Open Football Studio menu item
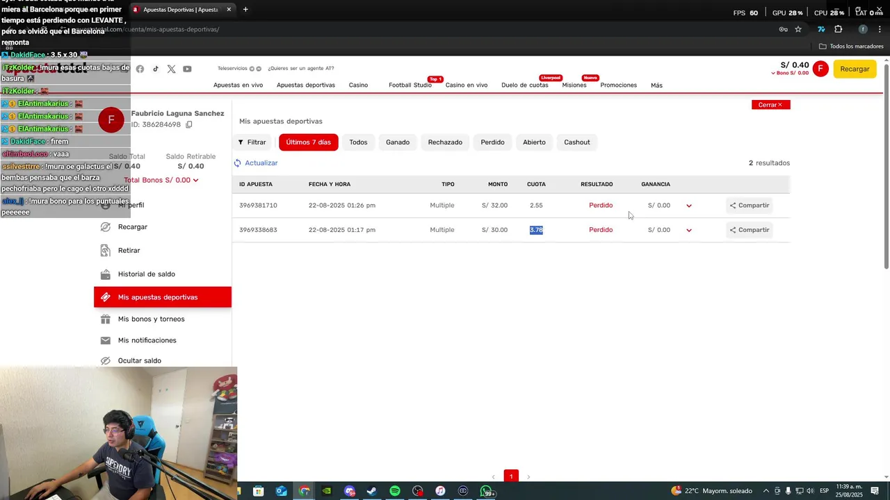The width and height of the screenshot is (890, 500). 410,85
